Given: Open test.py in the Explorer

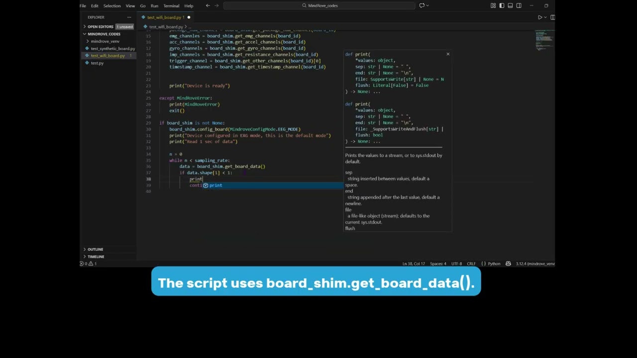Looking at the screenshot, I should 97,63.
